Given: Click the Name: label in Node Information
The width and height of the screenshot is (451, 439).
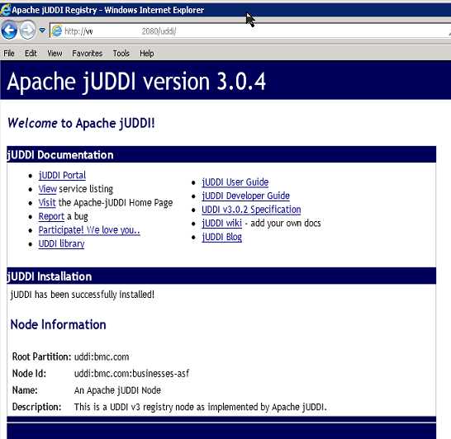Looking at the screenshot, I should (25, 390).
